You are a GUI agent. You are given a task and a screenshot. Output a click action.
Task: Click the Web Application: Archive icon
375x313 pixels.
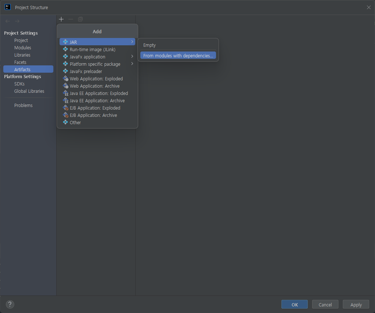pos(65,86)
